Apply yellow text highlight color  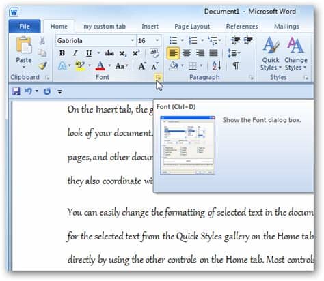[x=80, y=66]
